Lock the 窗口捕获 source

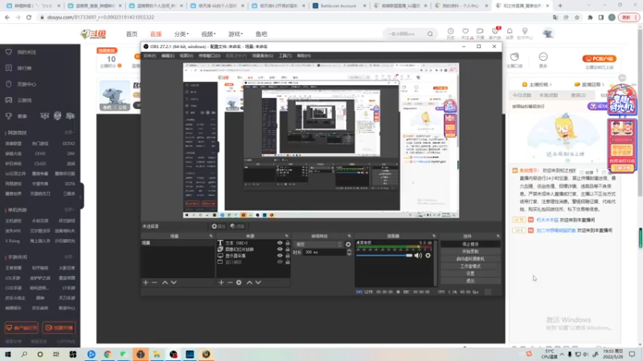click(x=288, y=262)
